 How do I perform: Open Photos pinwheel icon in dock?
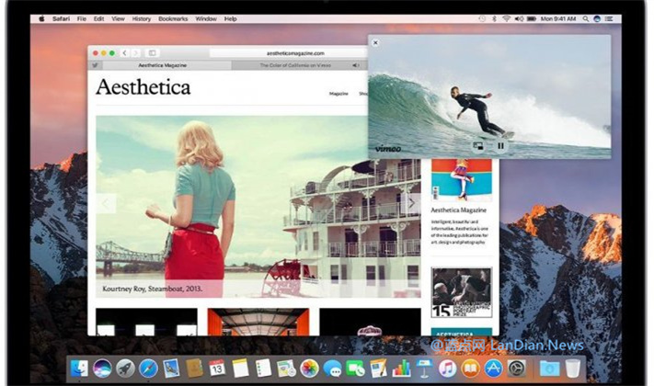[x=309, y=368]
